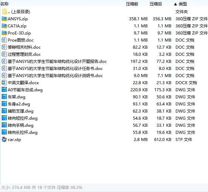Click the DWG icon of 车架.dwg
The width and height of the screenshot is (208, 192).
coord(4,97)
